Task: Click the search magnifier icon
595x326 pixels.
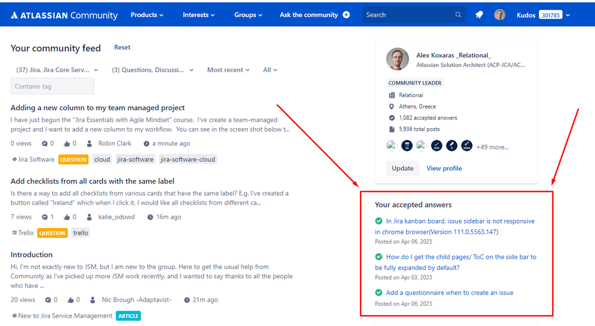Action: [458, 15]
